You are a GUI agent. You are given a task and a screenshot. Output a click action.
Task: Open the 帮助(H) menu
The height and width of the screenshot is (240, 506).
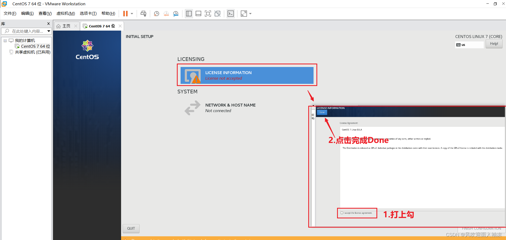[x=108, y=13]
